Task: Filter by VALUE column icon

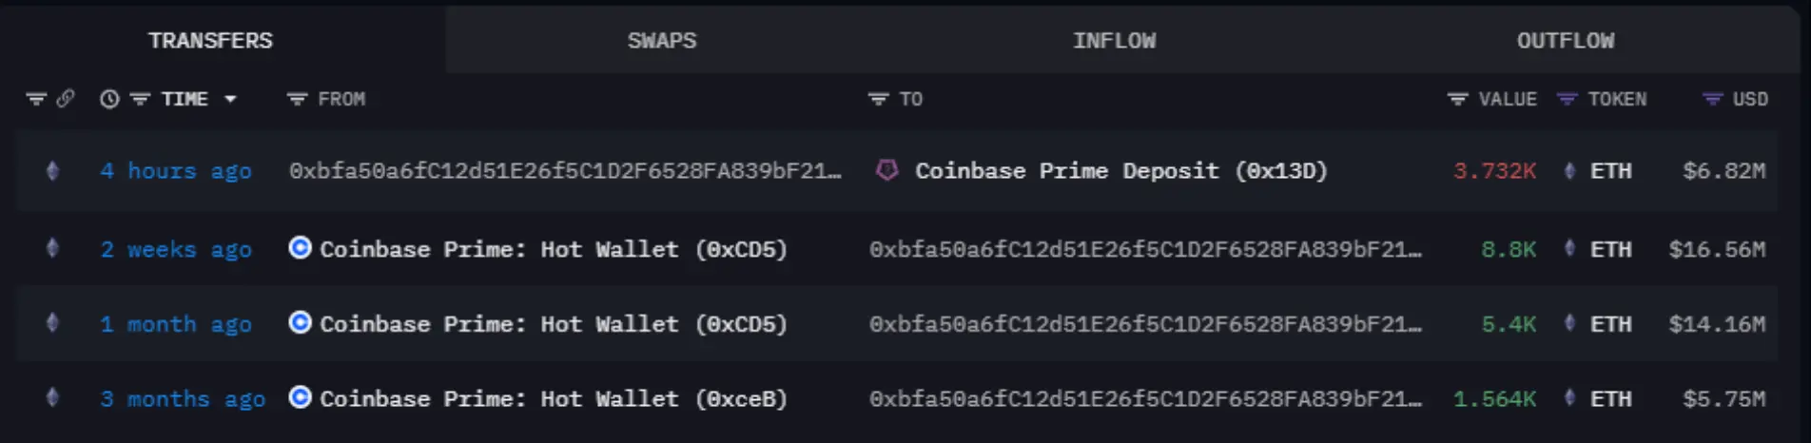Action: pyautogui.click(x=1457, y=99)
